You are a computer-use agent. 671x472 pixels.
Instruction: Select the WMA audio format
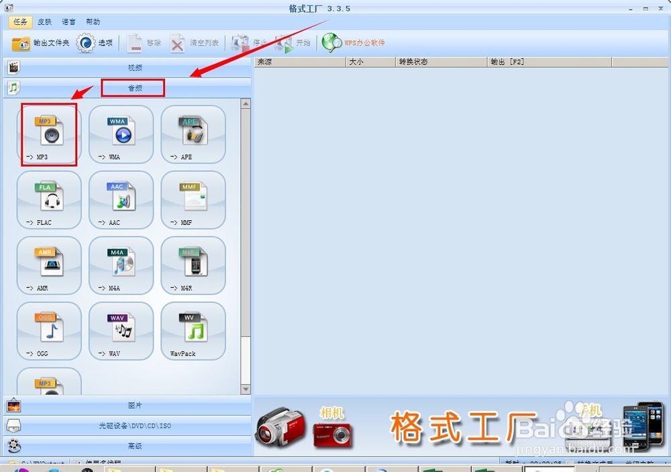click(121, 134)
